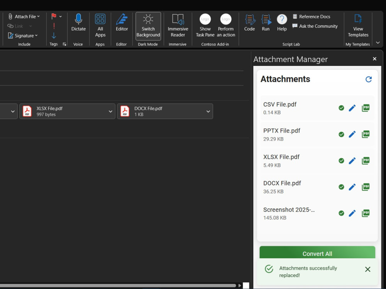Image resolution: width=386 pixels, height=289 pixels.
Task: Mark message as Low Importance
Action: tap(54, 35)
